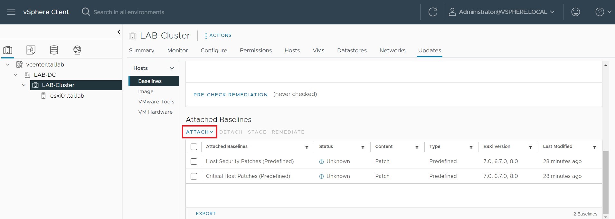Switch to VMs and Templates inventory view
This screenshot has height=219, width=615.
(31, 50)
